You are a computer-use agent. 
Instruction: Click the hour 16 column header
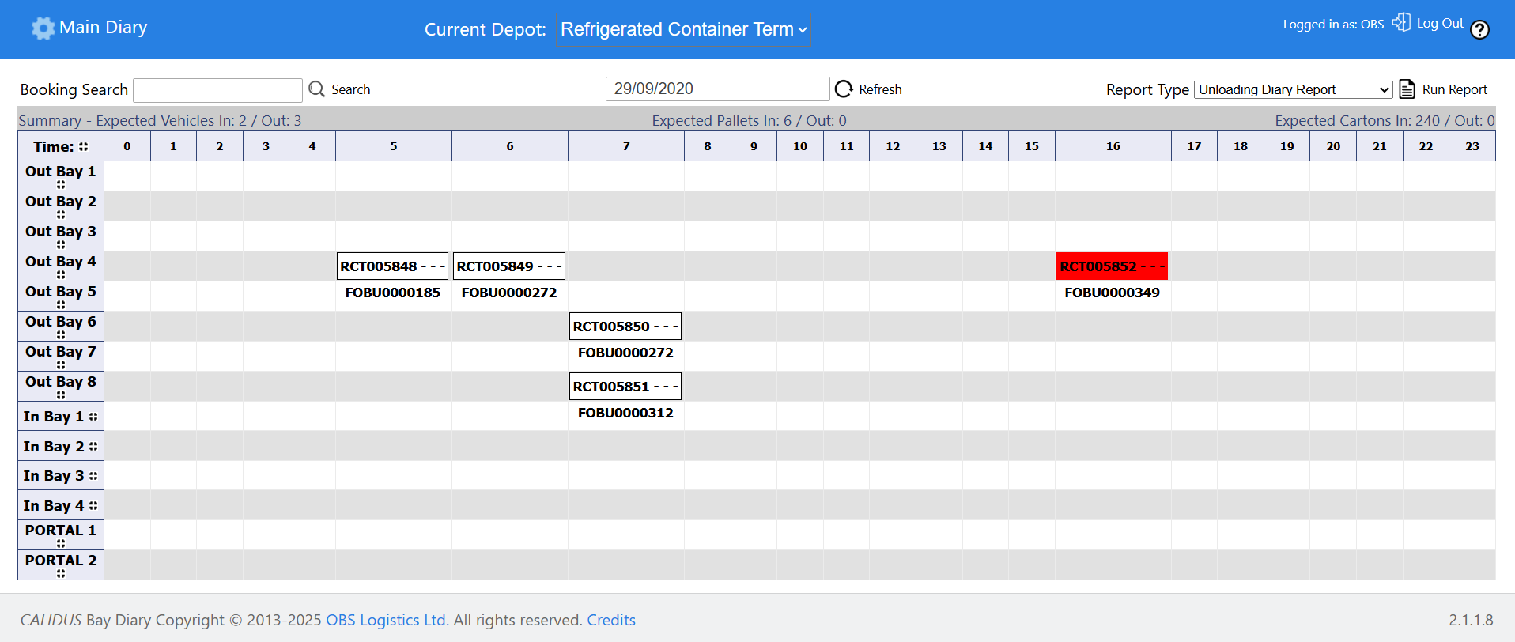click(x=1113, y=146)
